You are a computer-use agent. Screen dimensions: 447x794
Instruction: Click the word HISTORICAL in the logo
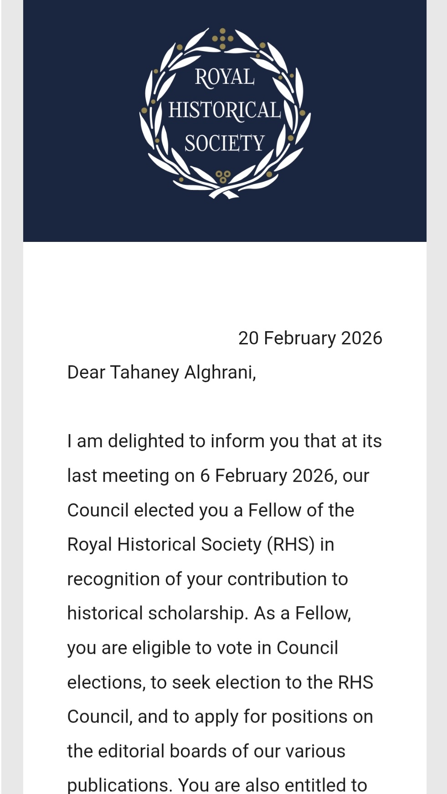coord(225,110)
